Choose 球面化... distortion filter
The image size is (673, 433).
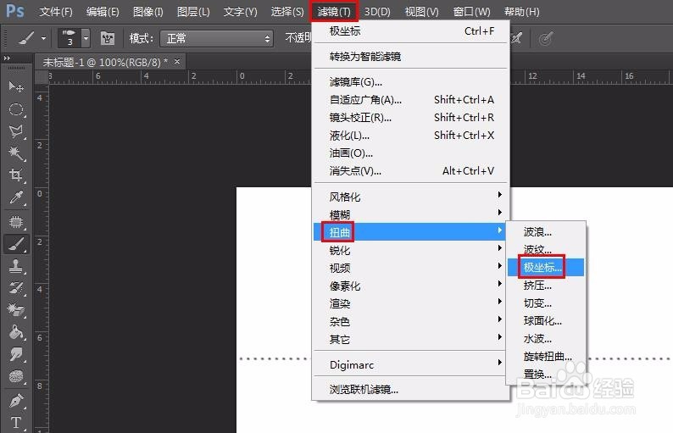coord(546,320)
